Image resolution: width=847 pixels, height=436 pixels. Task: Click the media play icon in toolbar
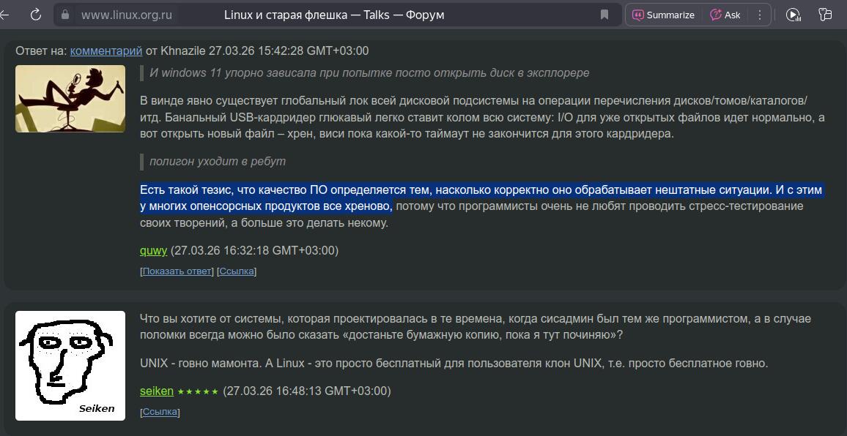793,15
